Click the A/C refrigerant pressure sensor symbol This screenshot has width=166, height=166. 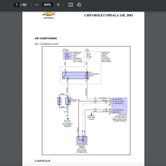[x=81, y=139]
